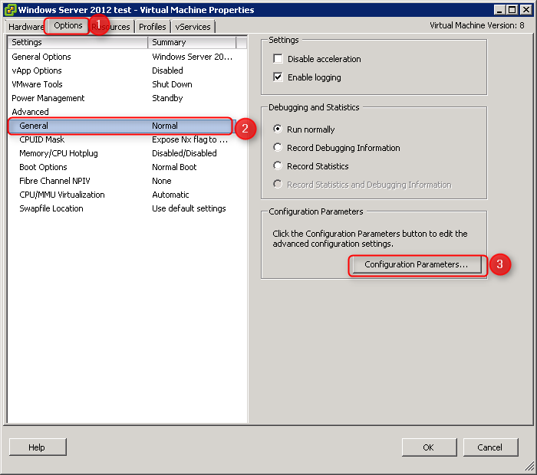
Task: Click the 'Normal Boot' summary value
Action: coord(174,167)
